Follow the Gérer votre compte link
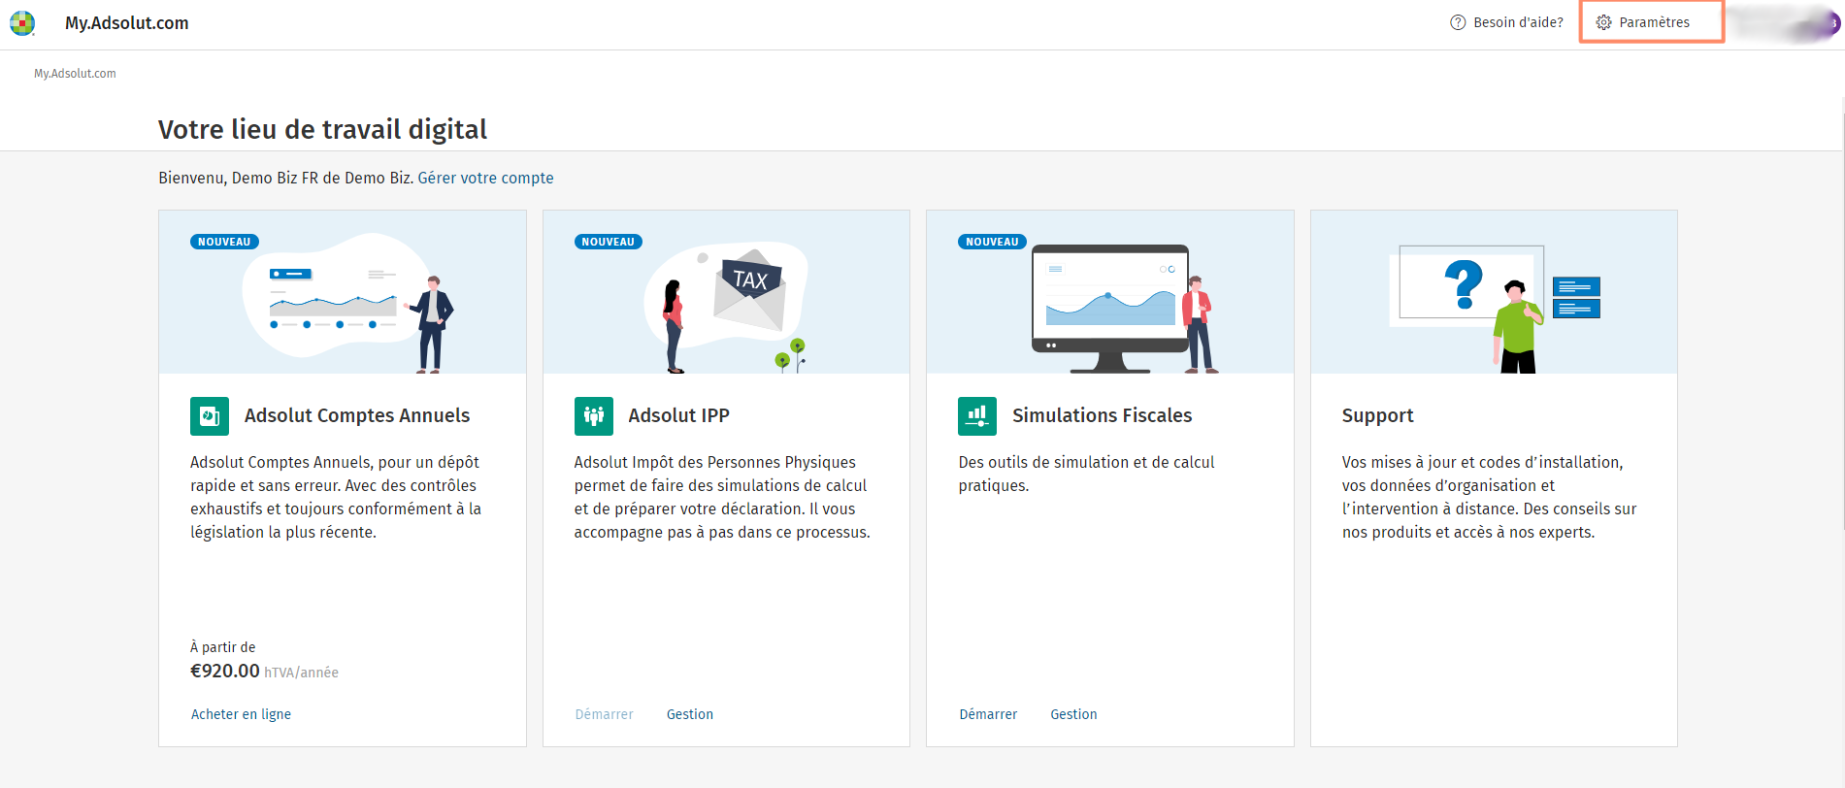 (x=485, y=179)
